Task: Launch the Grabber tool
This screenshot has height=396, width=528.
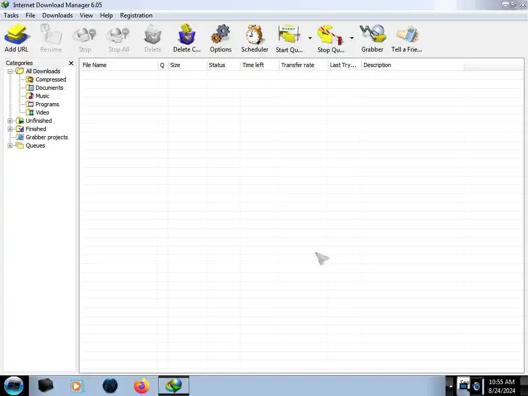Action: coord(372,38)
